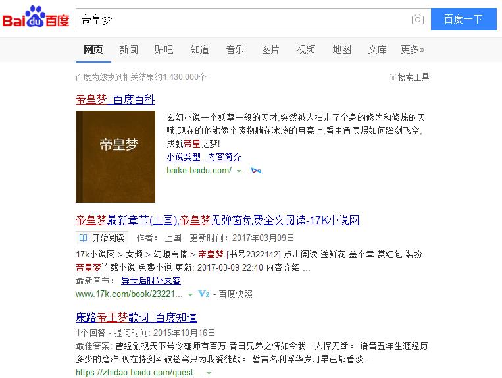Click the 内容简介 link
Viewport: 502px width, 378px height.
tap(224, 157)
